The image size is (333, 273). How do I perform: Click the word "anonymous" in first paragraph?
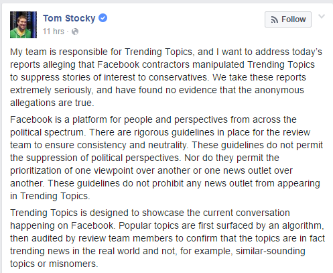(279, 91)
